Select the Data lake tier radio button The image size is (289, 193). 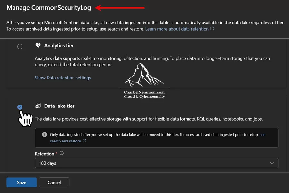pos(20,107)
